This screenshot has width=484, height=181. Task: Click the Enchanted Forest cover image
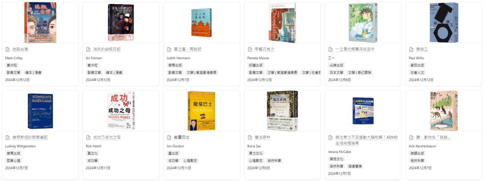click(x=282, y=111)
